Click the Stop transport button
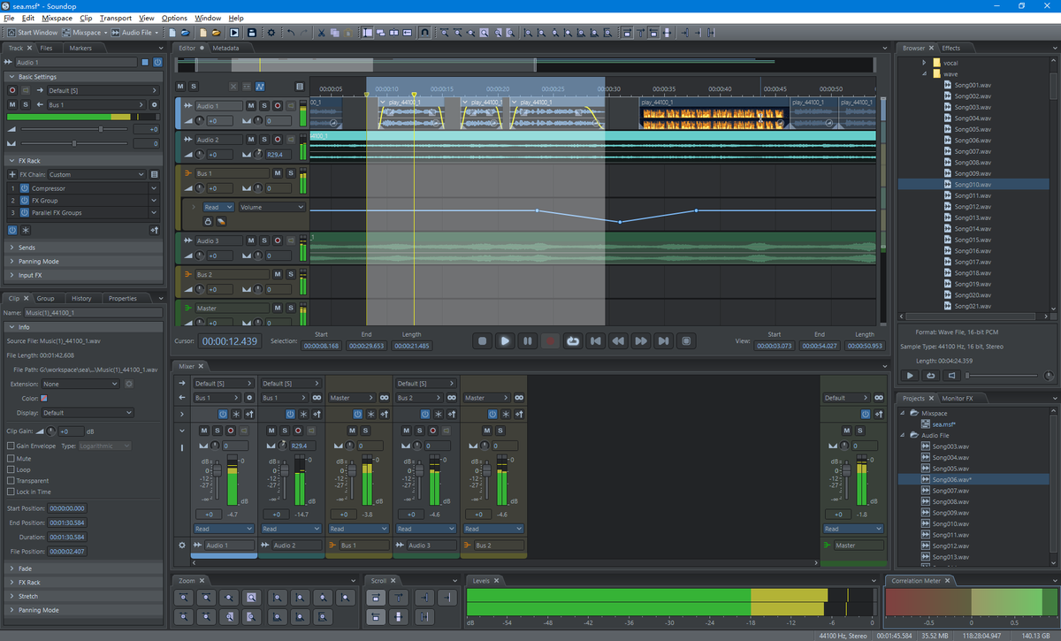1061x641 pixels. pos(482,340)
